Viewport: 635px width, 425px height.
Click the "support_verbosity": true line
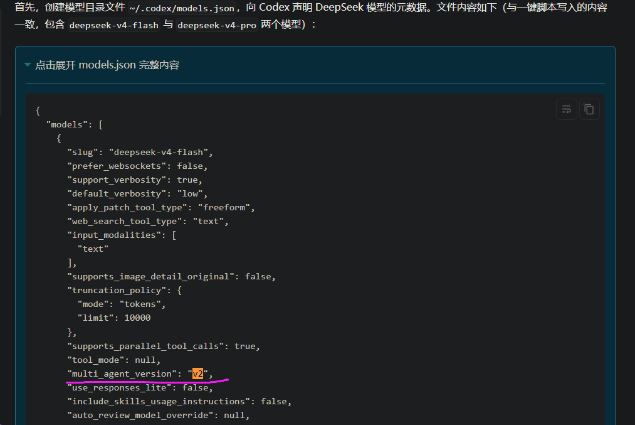click(135, 180)
